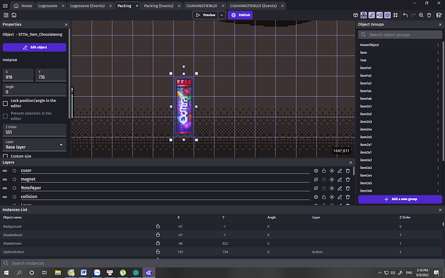The width and height of the screenshot is (445, 278).
Task: Toggle visibility of the cusor layer
Action: click(x=316, y=171)
